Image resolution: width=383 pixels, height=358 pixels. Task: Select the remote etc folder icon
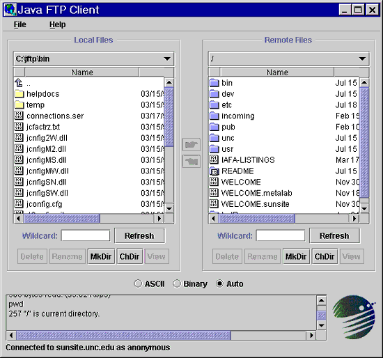214,105
